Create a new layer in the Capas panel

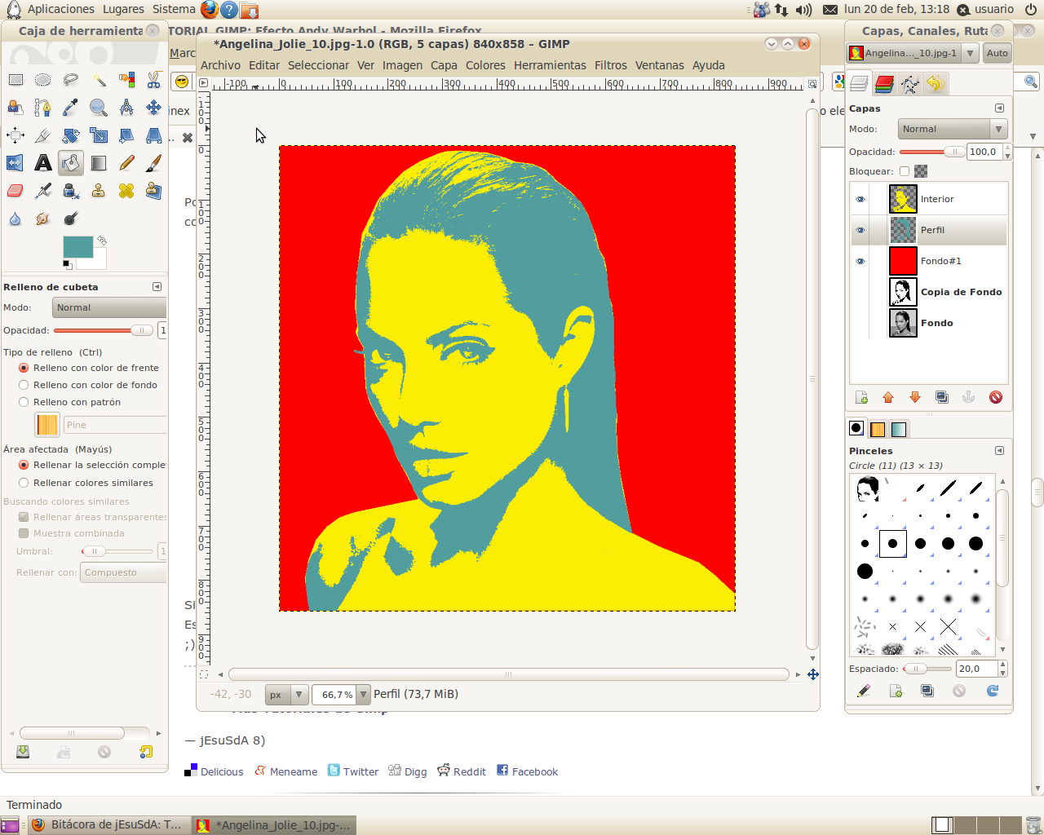861,397
